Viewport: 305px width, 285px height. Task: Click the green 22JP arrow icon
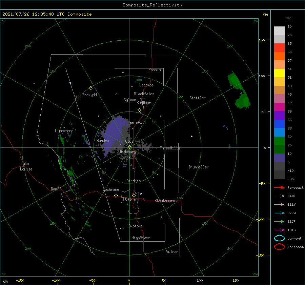(279, 221)
